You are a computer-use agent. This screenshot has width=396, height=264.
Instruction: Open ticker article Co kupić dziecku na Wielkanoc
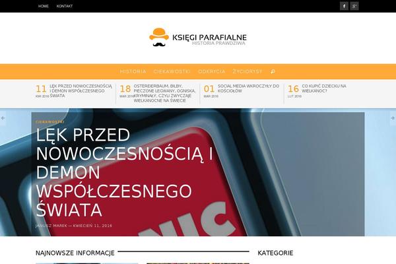tap(324, 88)
